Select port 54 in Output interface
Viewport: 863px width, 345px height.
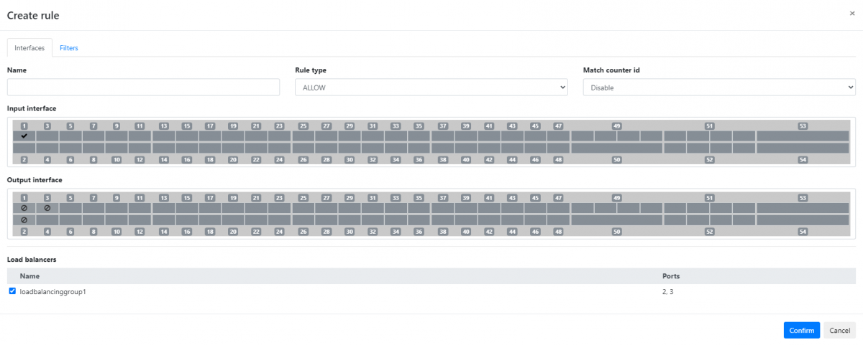coord(803,219)
